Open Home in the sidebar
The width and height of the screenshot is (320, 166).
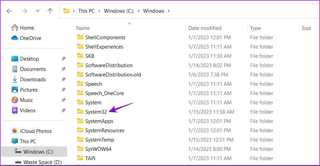(x=27, y=28)
